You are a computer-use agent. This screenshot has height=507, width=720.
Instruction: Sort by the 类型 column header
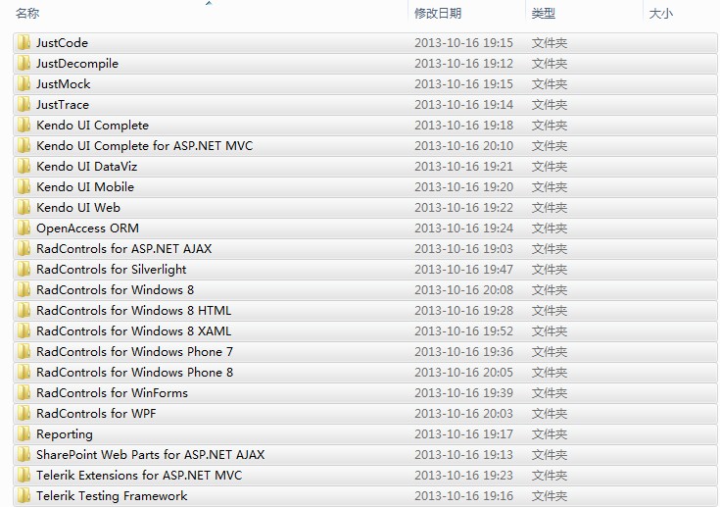tap(543, 14)
